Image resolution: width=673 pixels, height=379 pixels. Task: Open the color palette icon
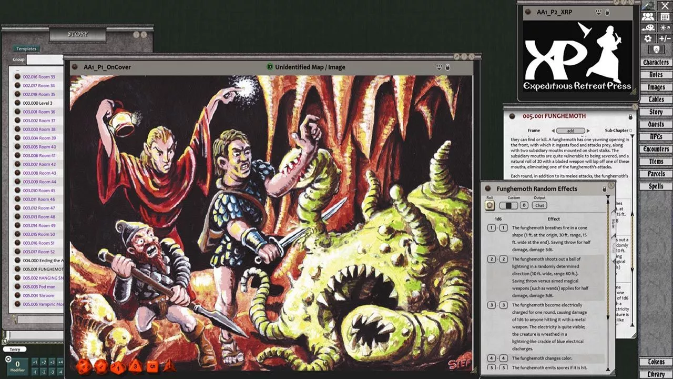click(x=648, y=28)
